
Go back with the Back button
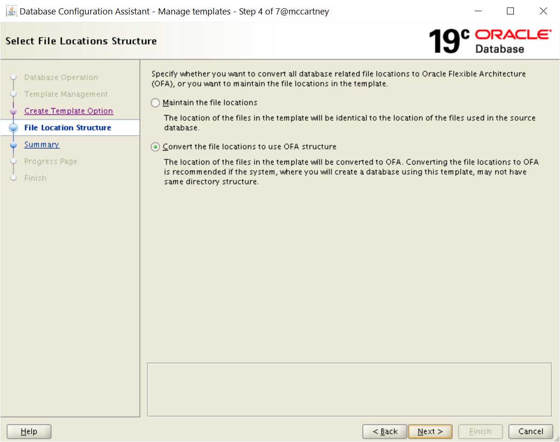pyautogui.click(x=384, y=432)
